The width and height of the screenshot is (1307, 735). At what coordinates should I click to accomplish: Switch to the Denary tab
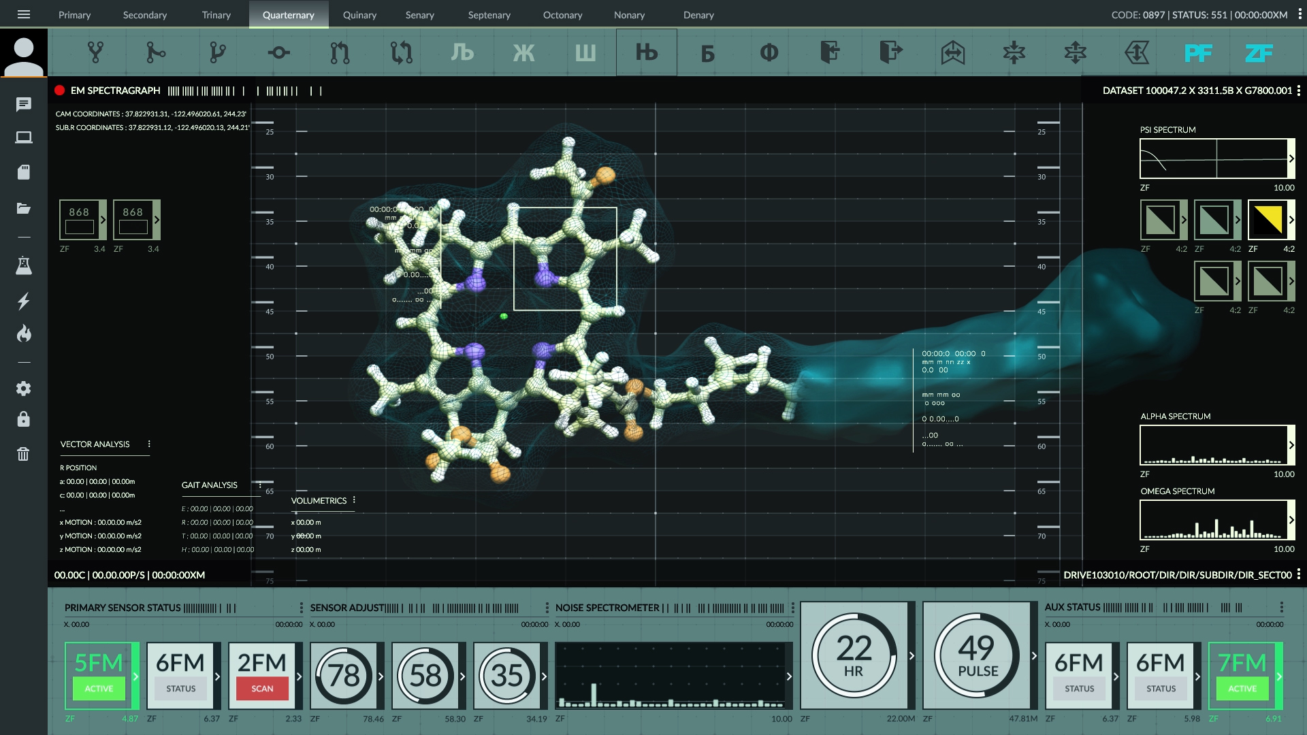click(698, 14)
